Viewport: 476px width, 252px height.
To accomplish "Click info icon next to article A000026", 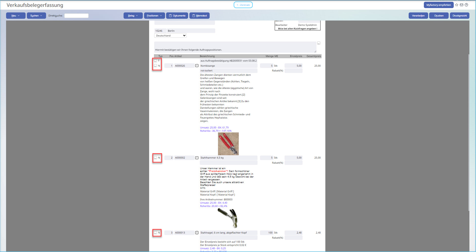I will tap(197, 66).
